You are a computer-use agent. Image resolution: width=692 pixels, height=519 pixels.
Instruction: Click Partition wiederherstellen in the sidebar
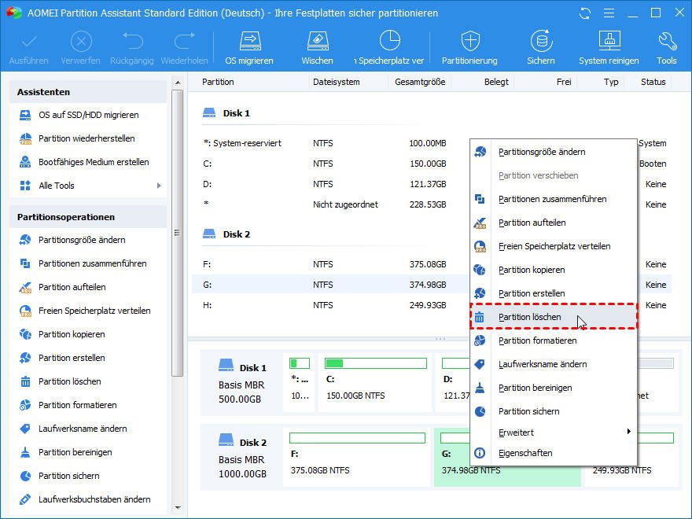pyautogui.click(x=86, y=138)
